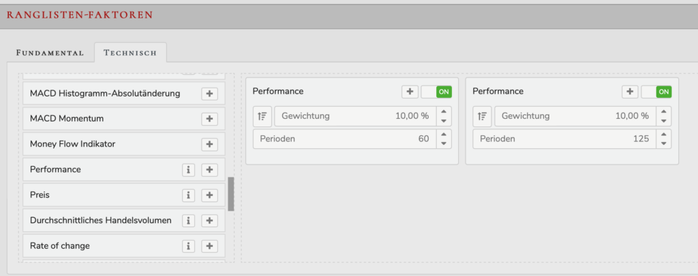Decrease Perioden value of 60
Viewport: 698px width, 276px height.
click(x=443, y=143)
